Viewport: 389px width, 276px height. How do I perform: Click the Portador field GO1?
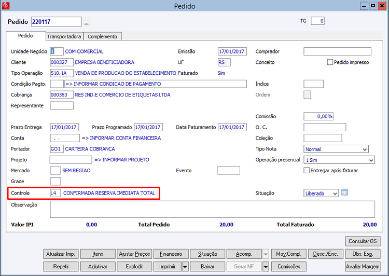(x=57, y=149)
